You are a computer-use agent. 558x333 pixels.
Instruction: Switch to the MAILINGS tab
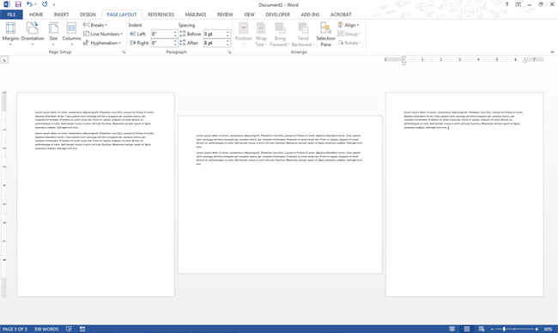pyautogui.click(x=196, y=15)
